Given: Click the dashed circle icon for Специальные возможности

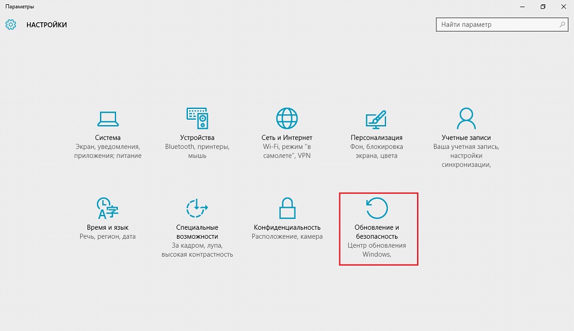Looking at the screenshot, I should tap(197, 208).
